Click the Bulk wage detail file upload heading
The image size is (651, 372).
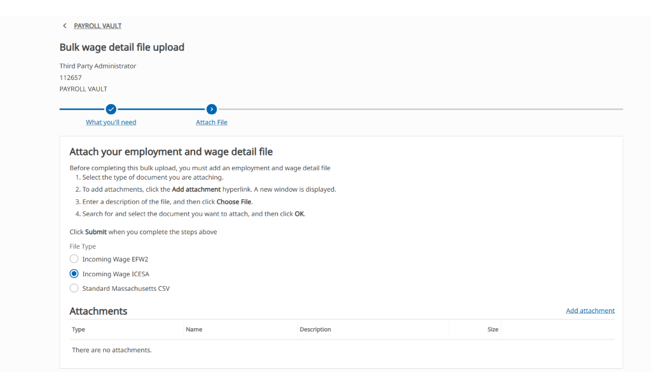[x=121, y=47]
